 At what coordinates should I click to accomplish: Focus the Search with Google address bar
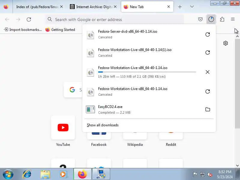click(x=115, y=19)
